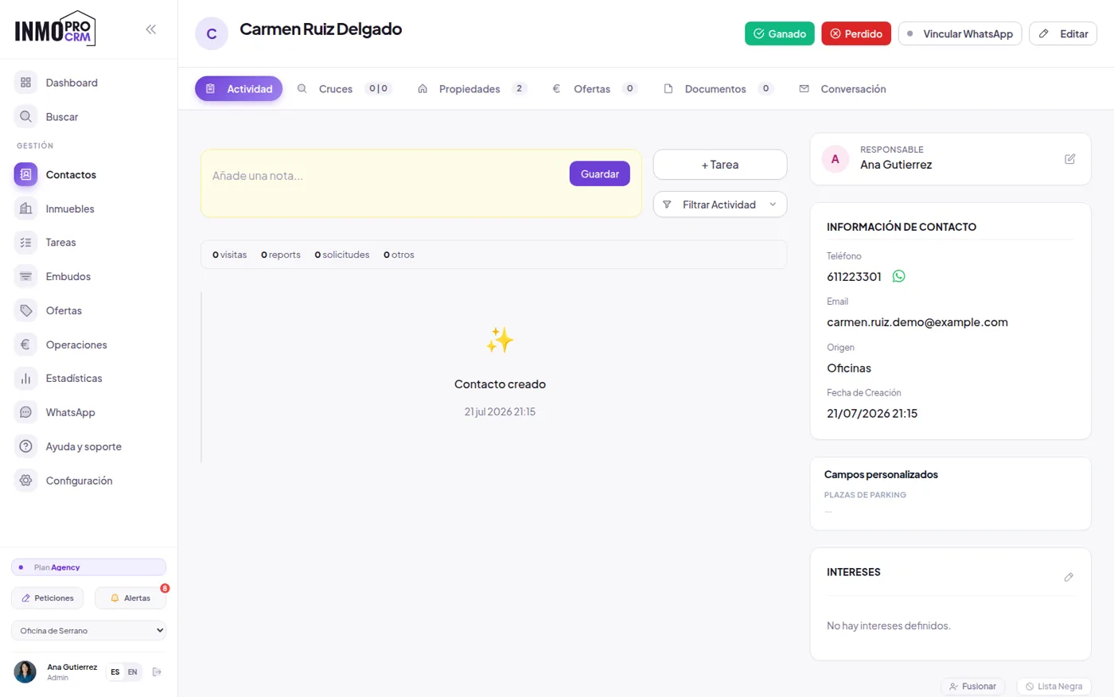
Task: Mark contact as Perdido
Action: [x=856, y=33]
